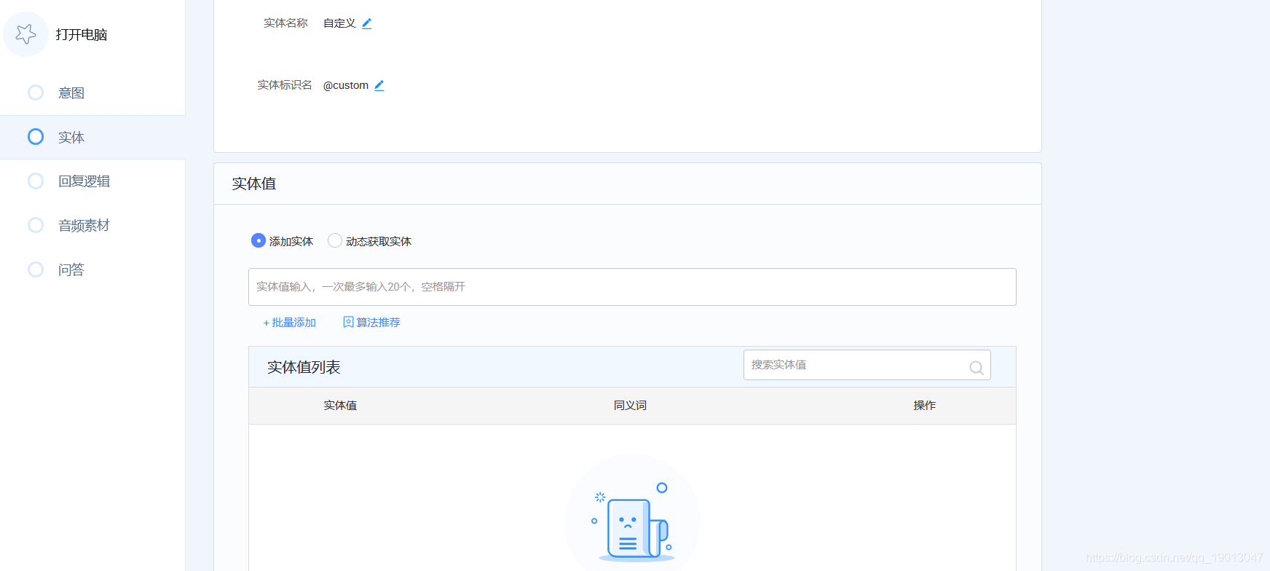
Task: Click the circle icon beside 回复逻辑
Action: 36,181
